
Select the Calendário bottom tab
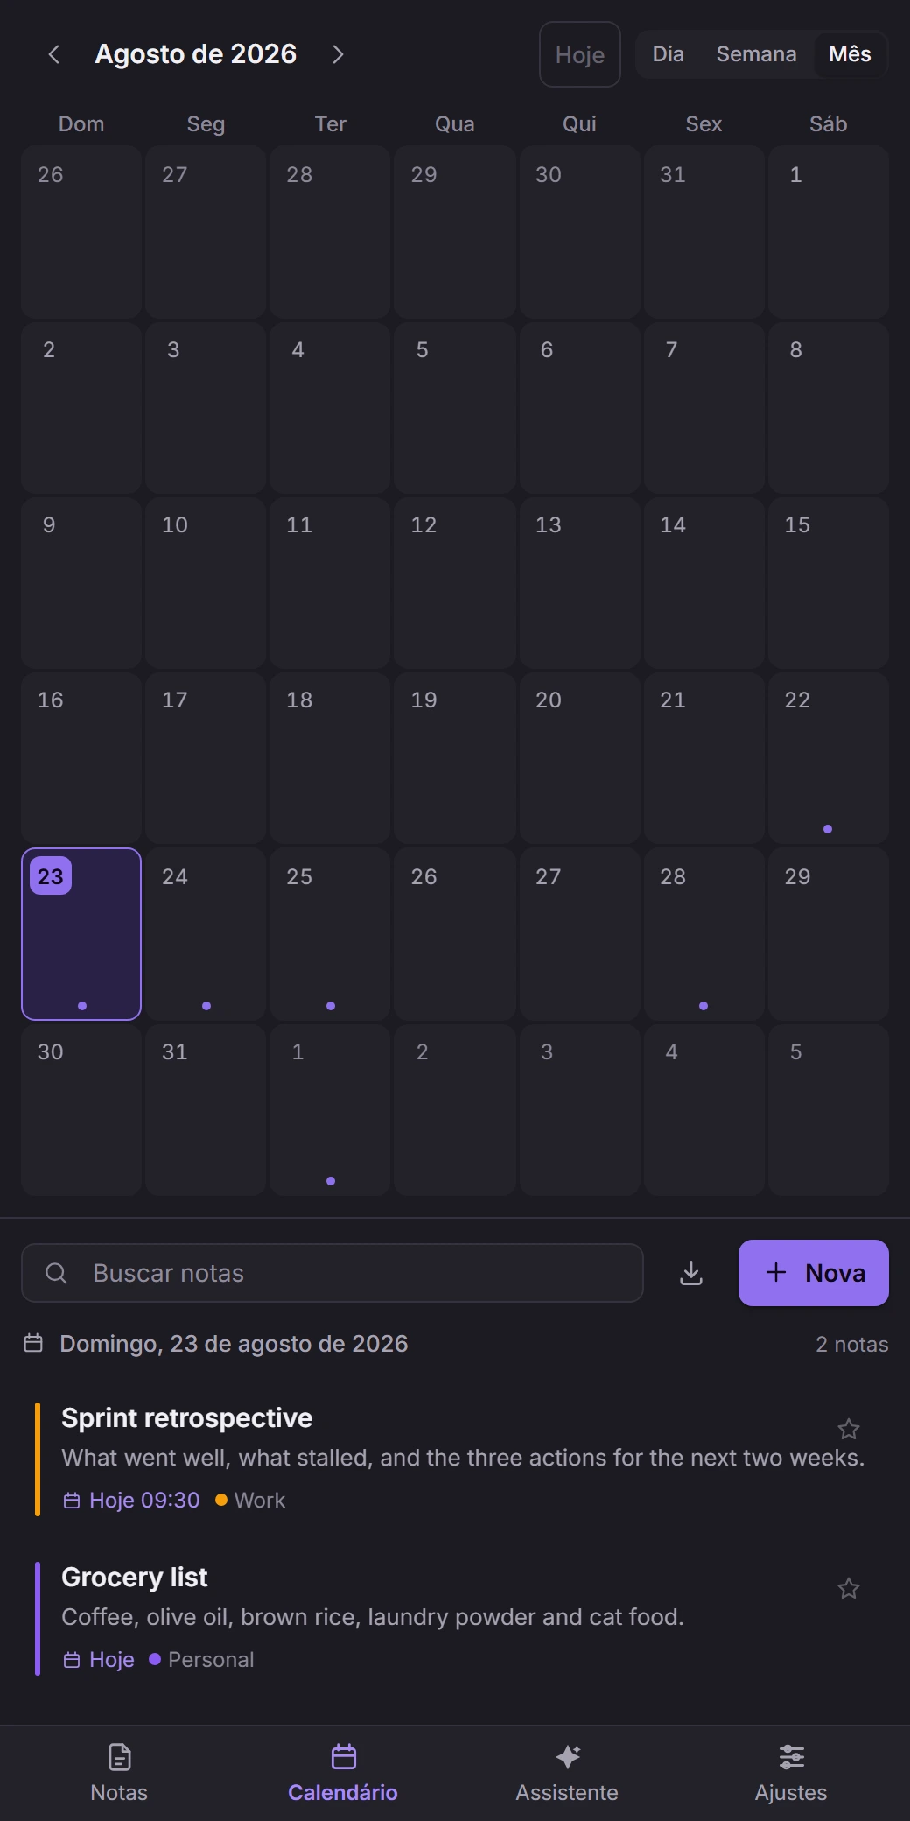[343, 1772]
